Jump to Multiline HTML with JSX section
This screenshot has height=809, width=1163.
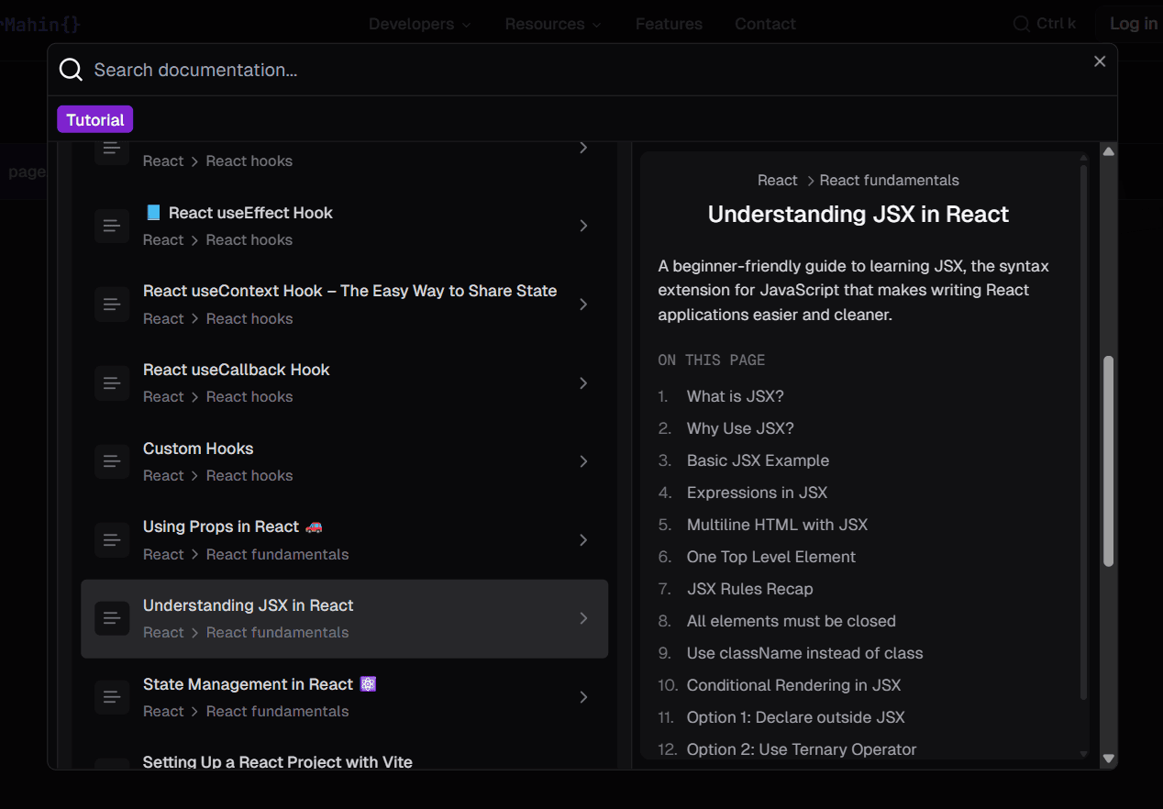pyautogui.click(x=777, y=525)
